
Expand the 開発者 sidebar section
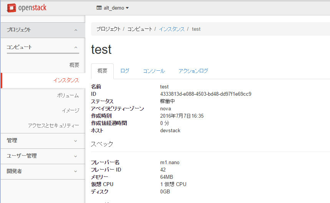tap(42, 171)
